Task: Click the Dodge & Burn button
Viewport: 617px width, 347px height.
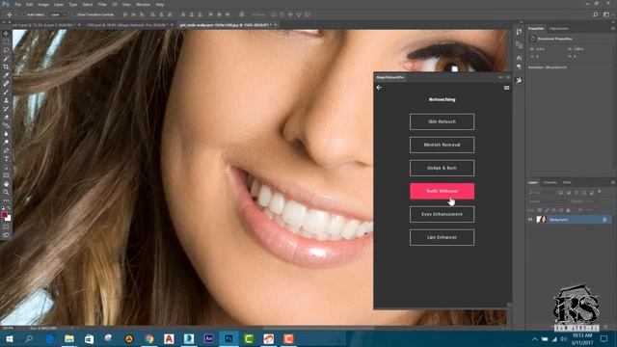Action: [442, 168]
